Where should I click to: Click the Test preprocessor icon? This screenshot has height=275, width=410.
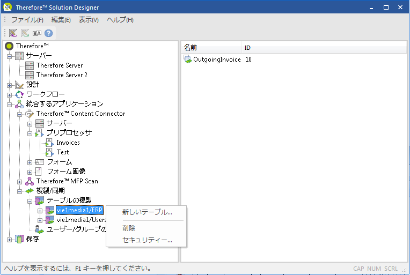tap(50, 152)
